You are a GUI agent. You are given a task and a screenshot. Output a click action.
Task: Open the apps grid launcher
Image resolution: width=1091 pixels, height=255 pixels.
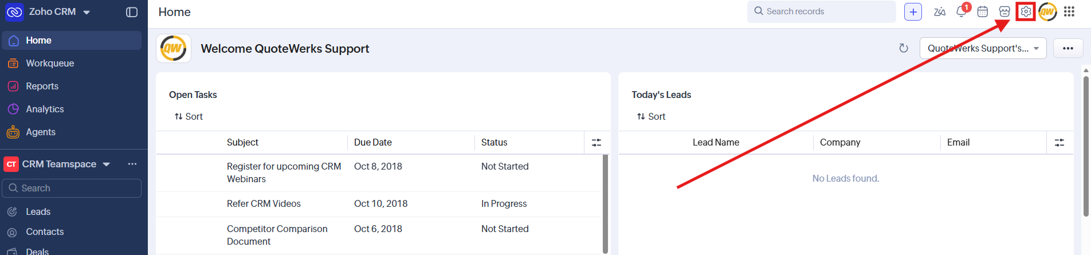1069,11
